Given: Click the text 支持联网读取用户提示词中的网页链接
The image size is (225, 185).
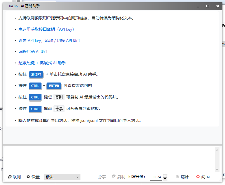Looking at the screenshot, I should click(x=53, y=18).
